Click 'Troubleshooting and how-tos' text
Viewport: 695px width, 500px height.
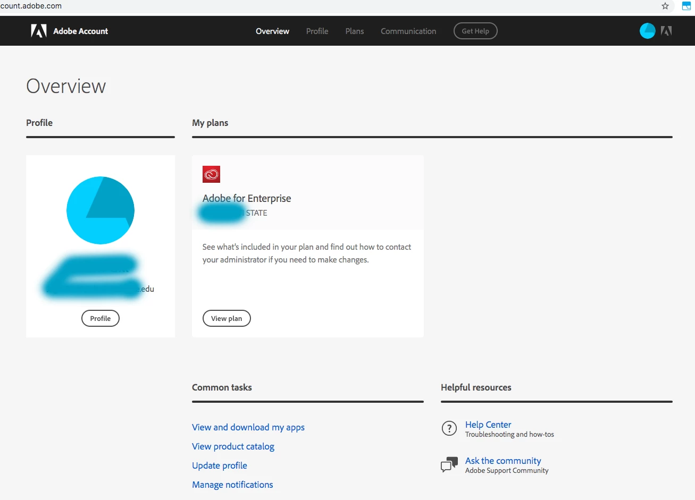pyautogui.click(x=509, y=435)
